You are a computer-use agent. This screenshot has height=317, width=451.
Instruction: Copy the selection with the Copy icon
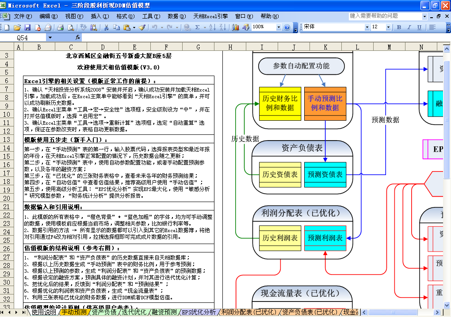[116, 27]
